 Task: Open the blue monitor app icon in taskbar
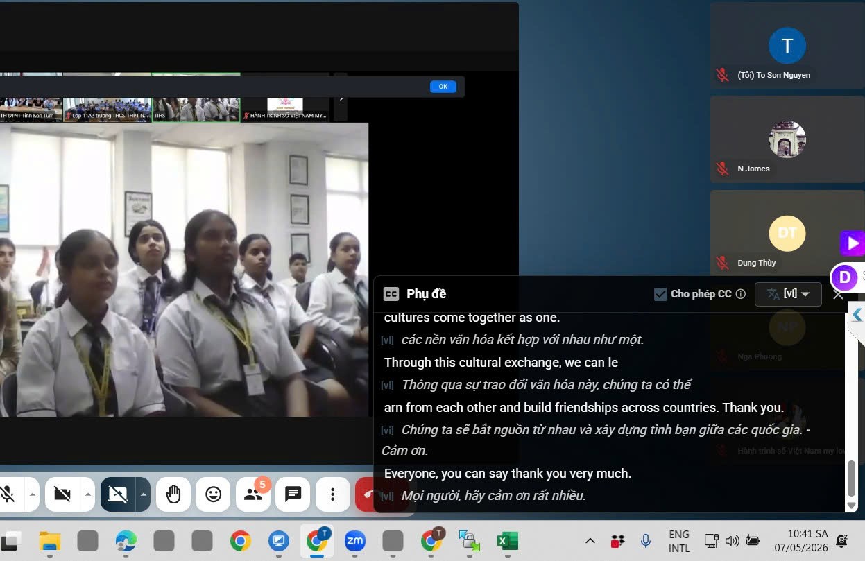tap(279, 541)
